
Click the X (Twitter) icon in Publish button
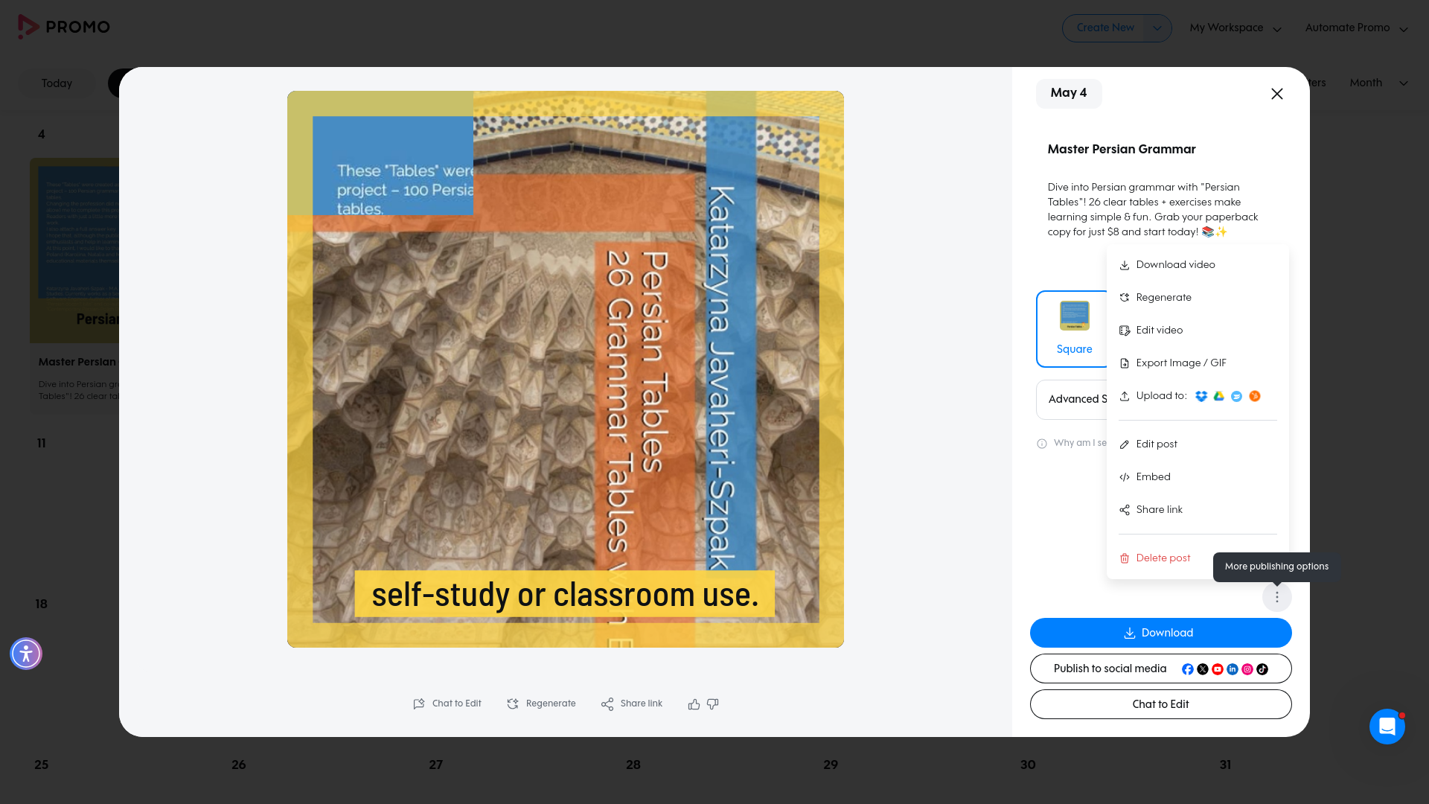tap(1203, 669)
